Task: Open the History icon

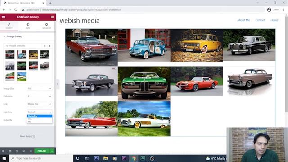Action: tap(17, 151)
